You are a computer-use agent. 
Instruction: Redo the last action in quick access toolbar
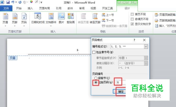(x=20, y=2)
